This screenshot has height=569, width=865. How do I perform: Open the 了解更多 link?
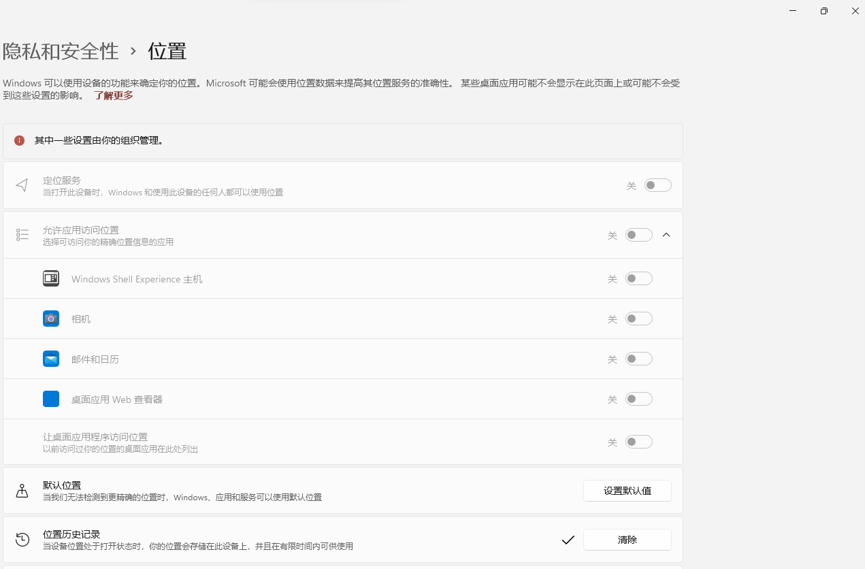[x=114, y=95]
